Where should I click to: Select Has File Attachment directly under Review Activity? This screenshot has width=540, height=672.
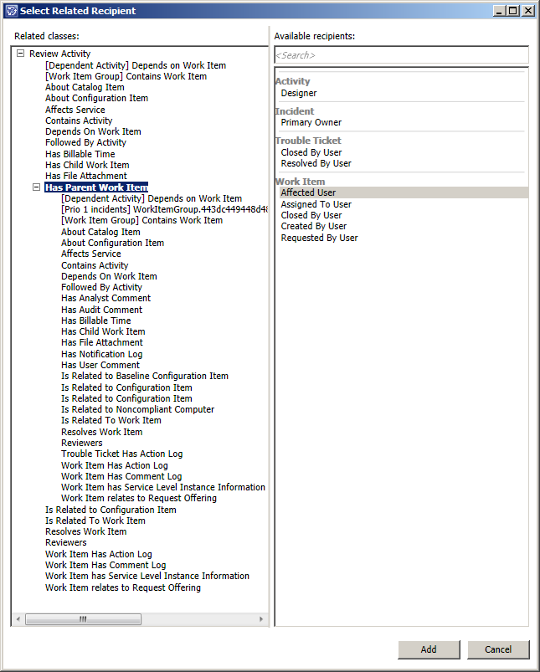coord(85,176)
